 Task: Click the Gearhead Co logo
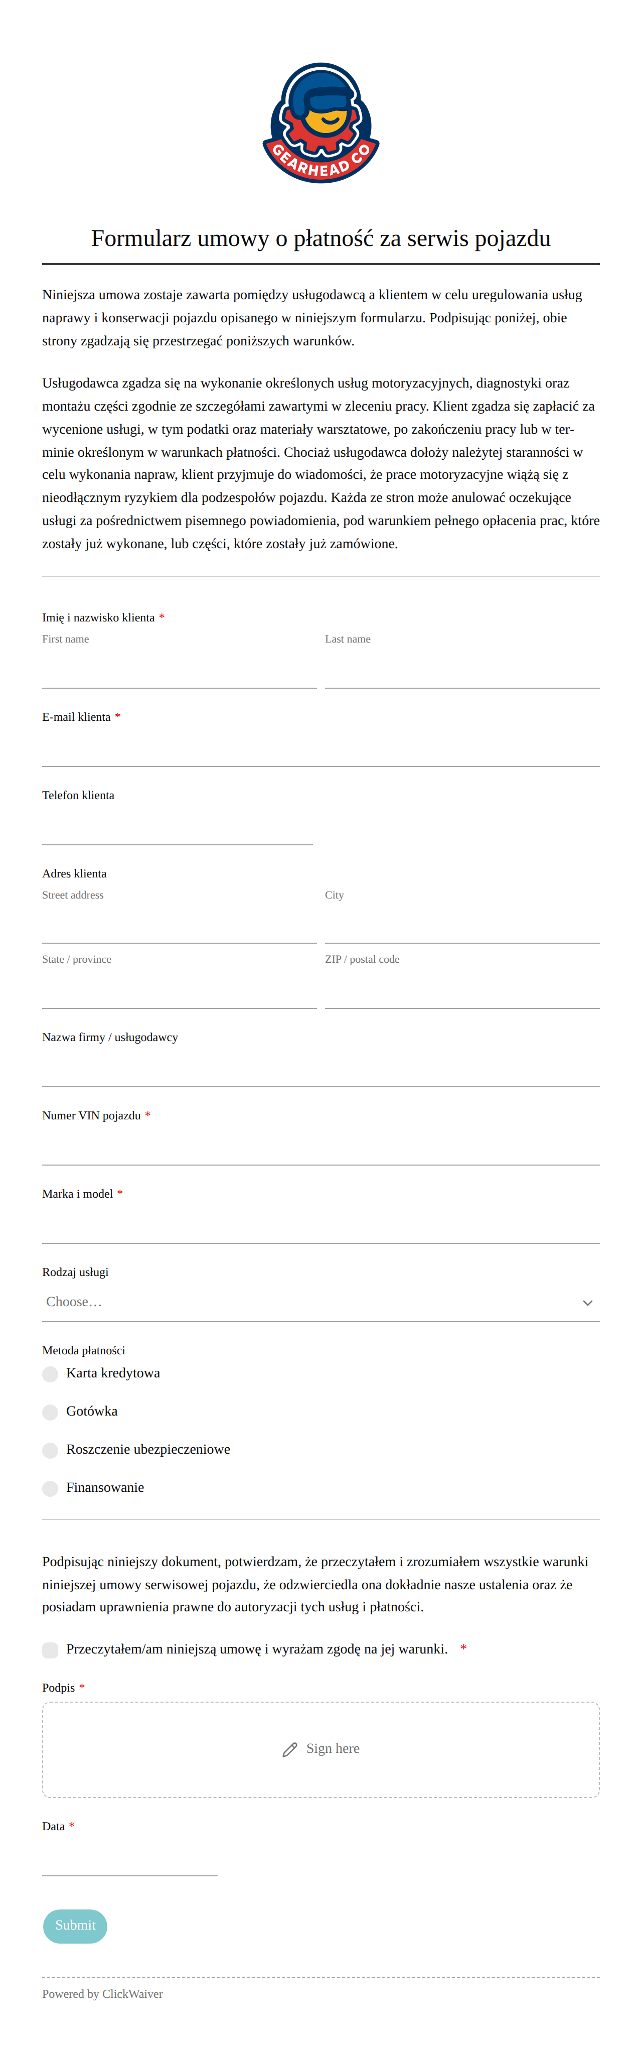320,123
